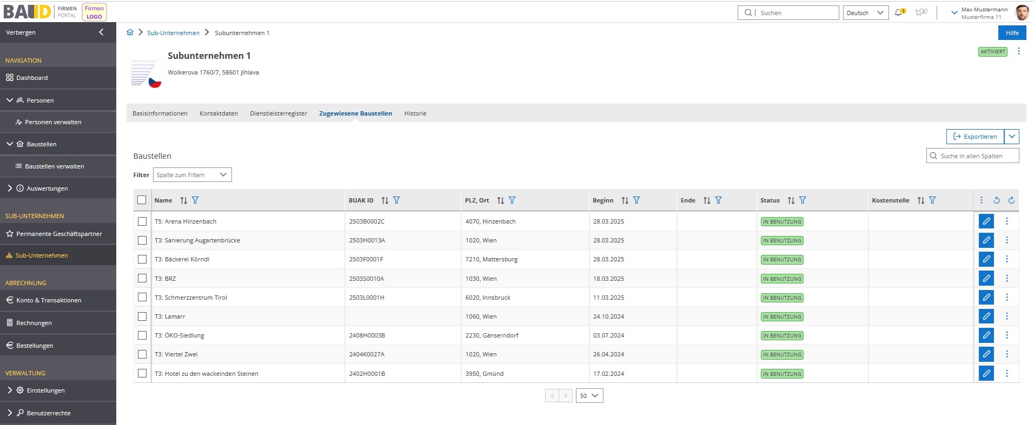Filter the Status column

click(x=802, y=200)
